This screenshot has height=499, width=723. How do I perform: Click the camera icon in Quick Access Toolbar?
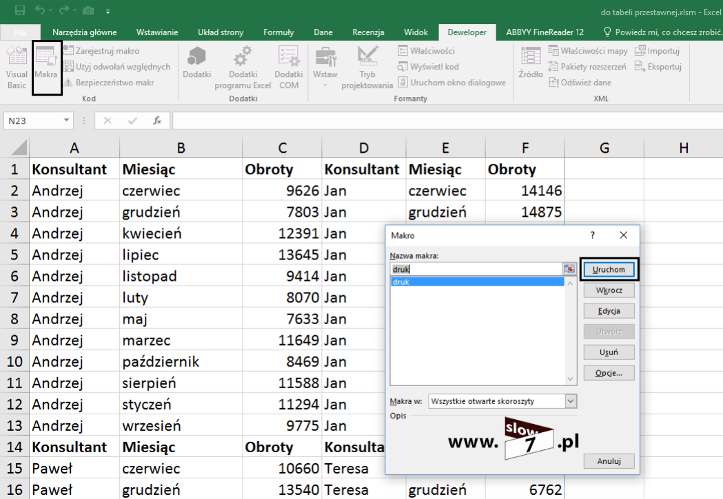tap(88, 10)
